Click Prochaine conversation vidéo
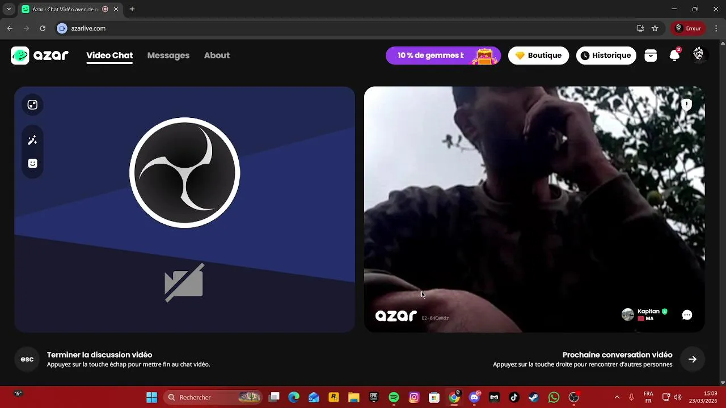This screenshot has height=408, width=726. pos(617,355)
